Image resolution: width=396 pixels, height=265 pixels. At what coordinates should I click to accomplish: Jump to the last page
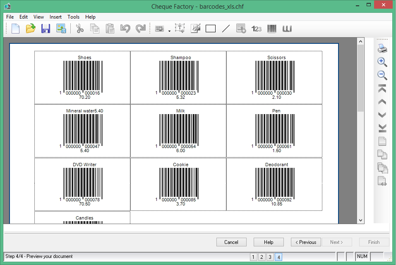coord(382,128)
